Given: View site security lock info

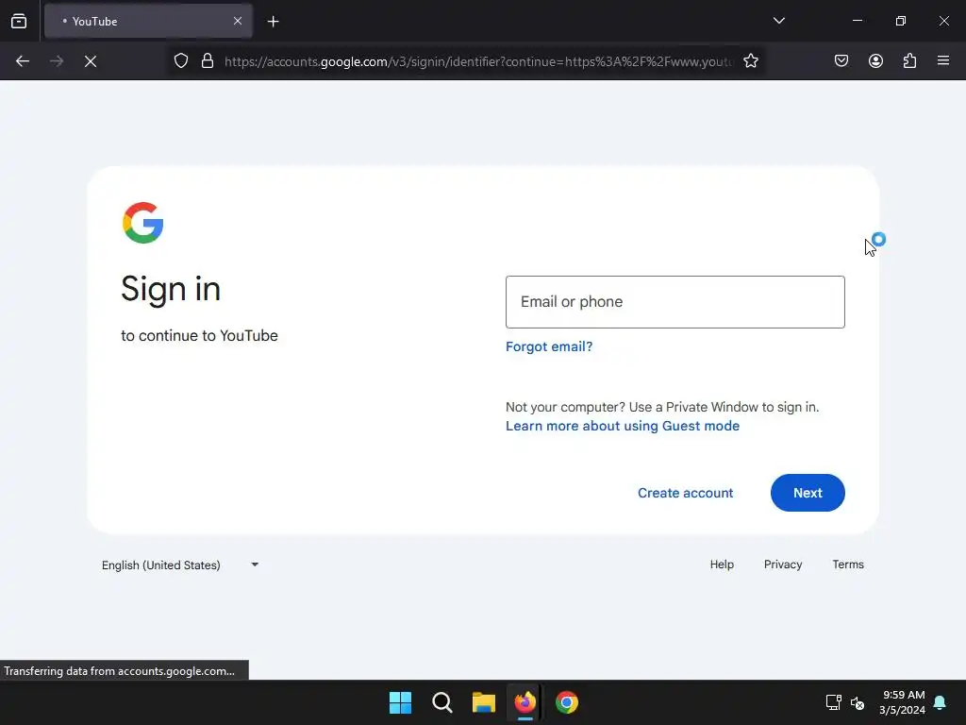Looking at the screenshot, I should (208, 61).
